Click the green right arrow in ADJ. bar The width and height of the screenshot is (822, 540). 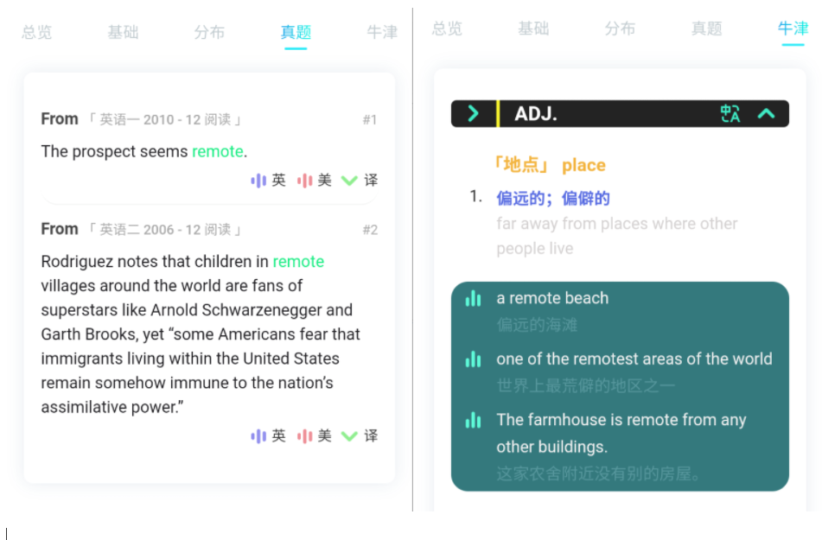coord(473,114)
